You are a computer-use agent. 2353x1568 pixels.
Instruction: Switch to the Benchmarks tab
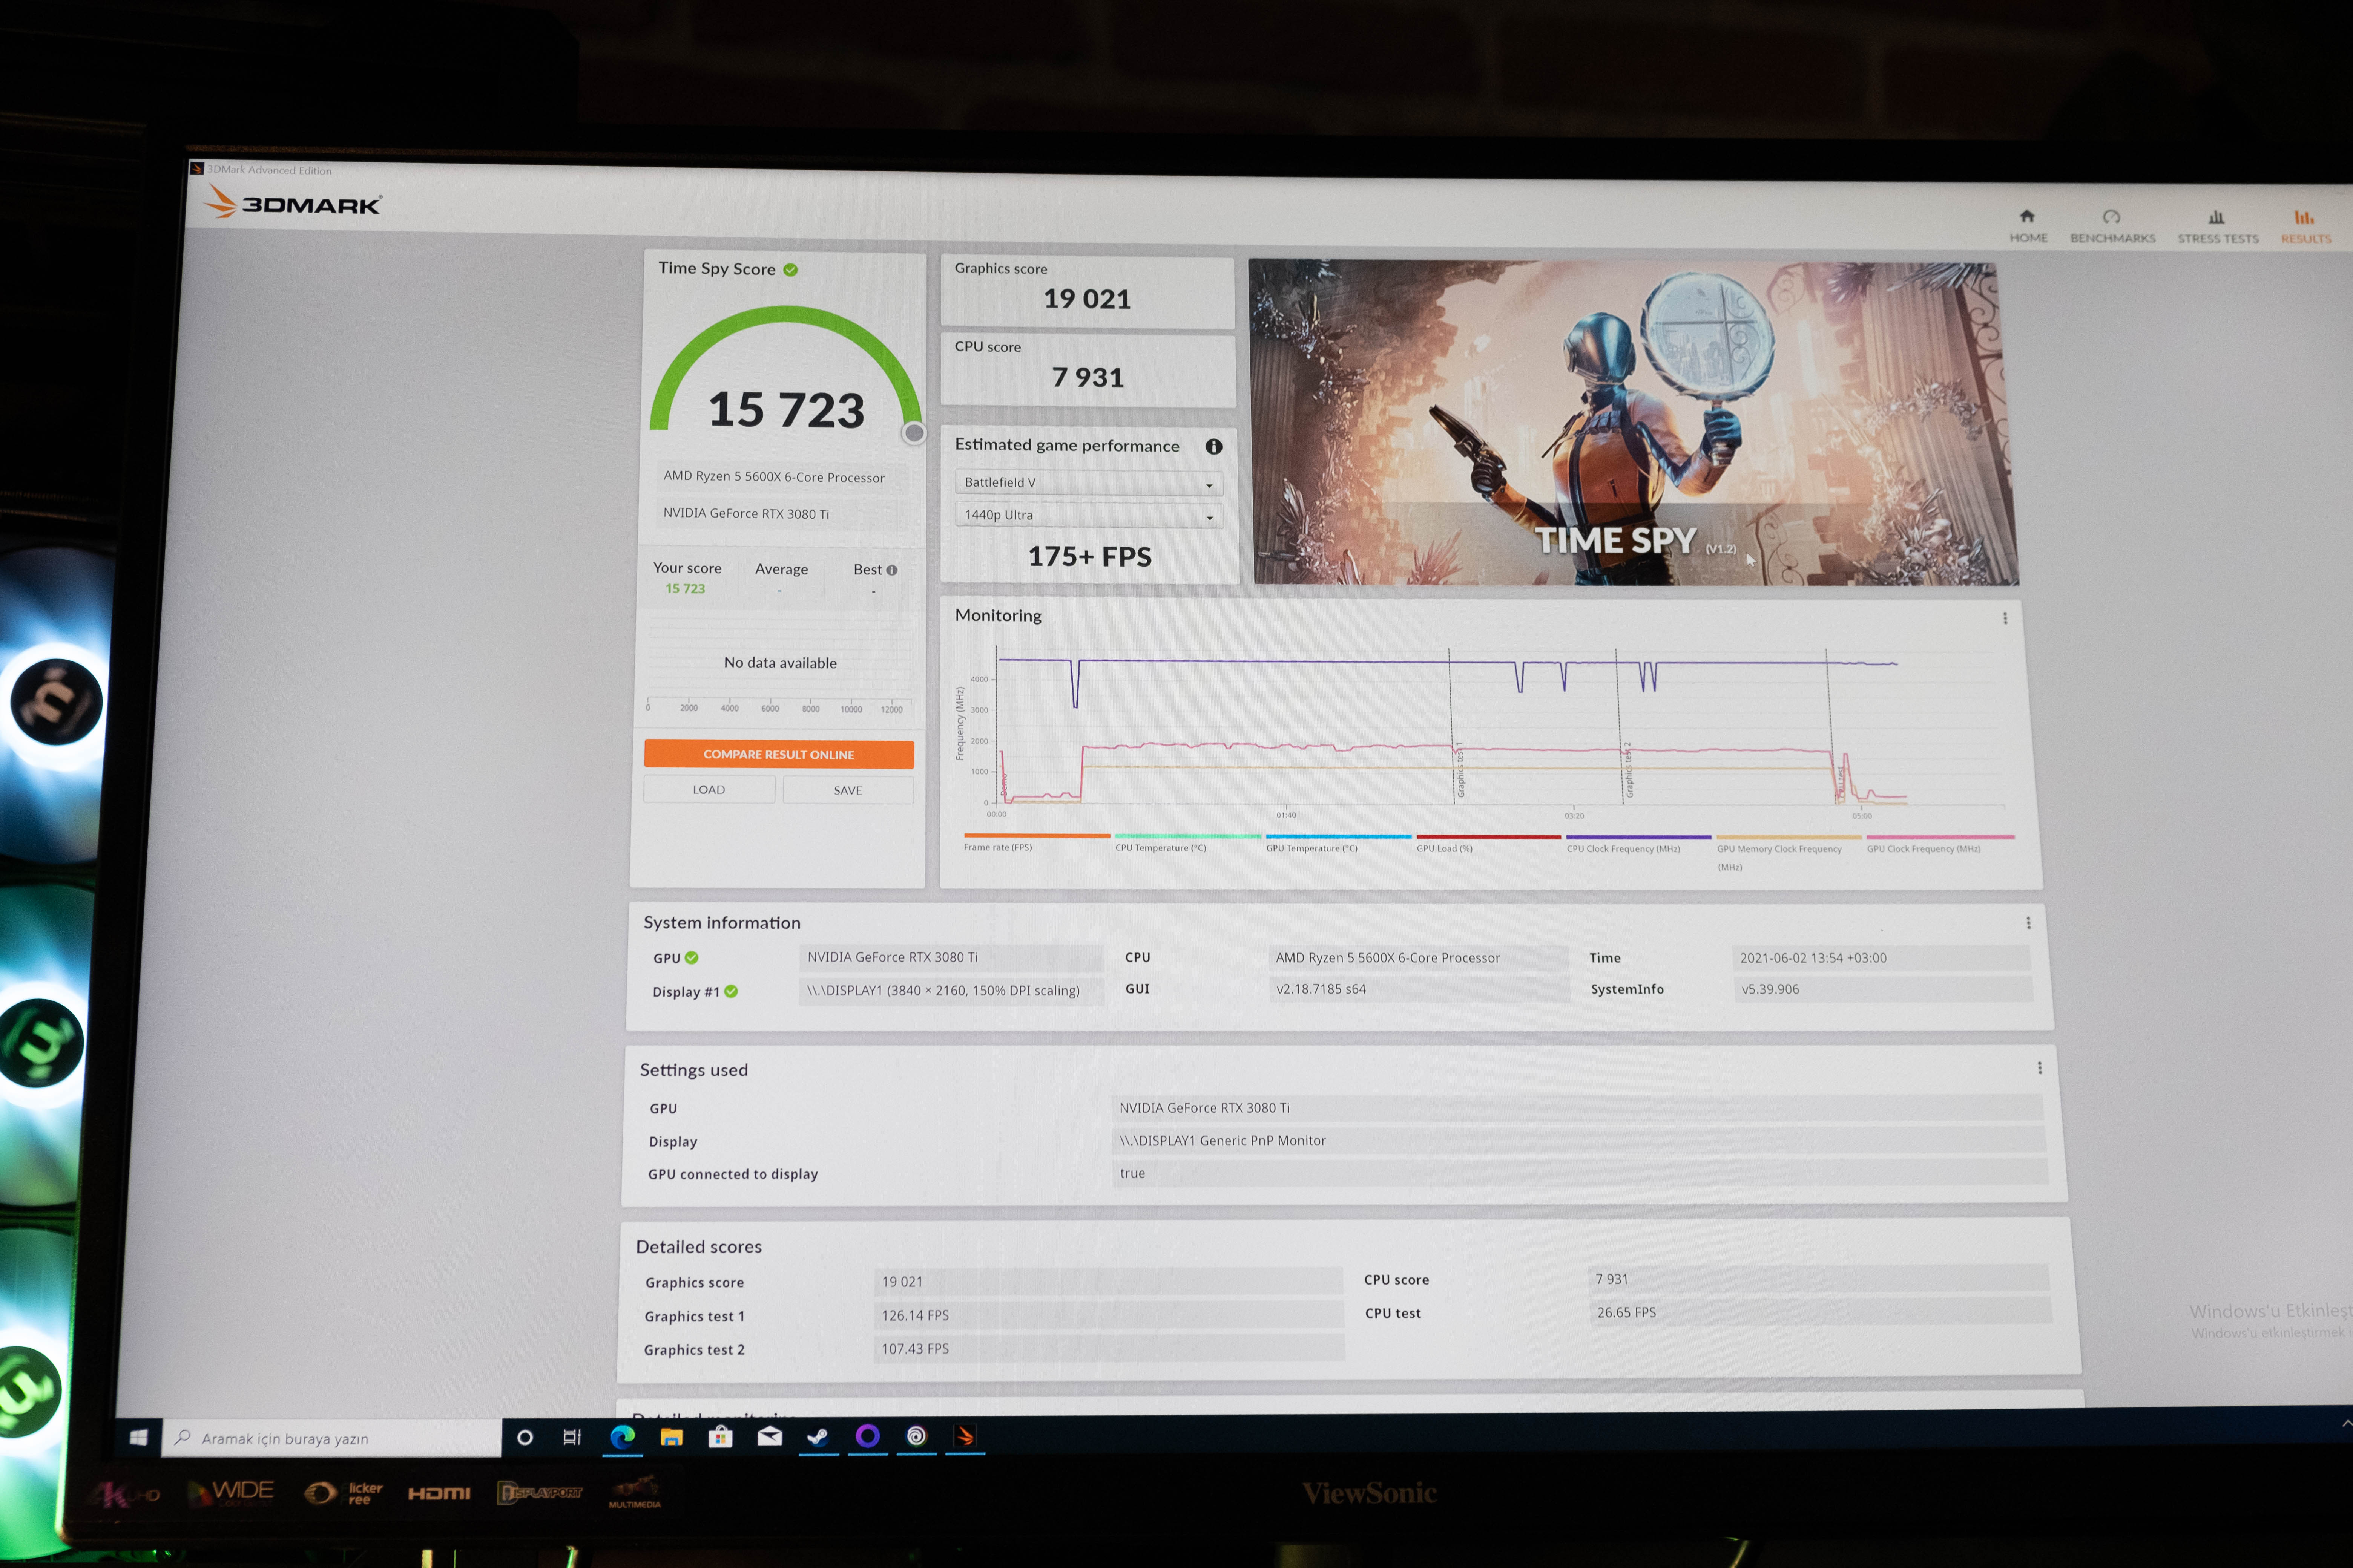tap(2112, 227)
